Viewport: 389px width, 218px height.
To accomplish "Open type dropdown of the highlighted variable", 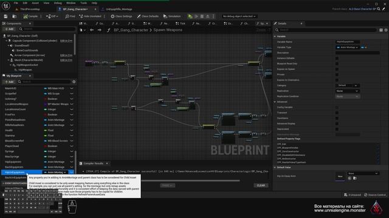I will coord(55,172).
